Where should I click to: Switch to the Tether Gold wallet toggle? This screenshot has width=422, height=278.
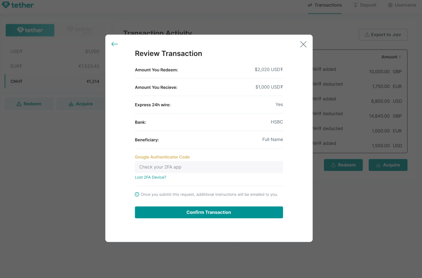pos(81,30)
